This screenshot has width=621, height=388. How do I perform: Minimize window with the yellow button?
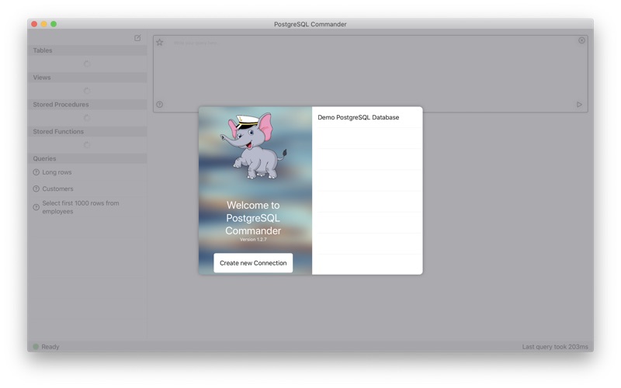[x=44, y=24]
